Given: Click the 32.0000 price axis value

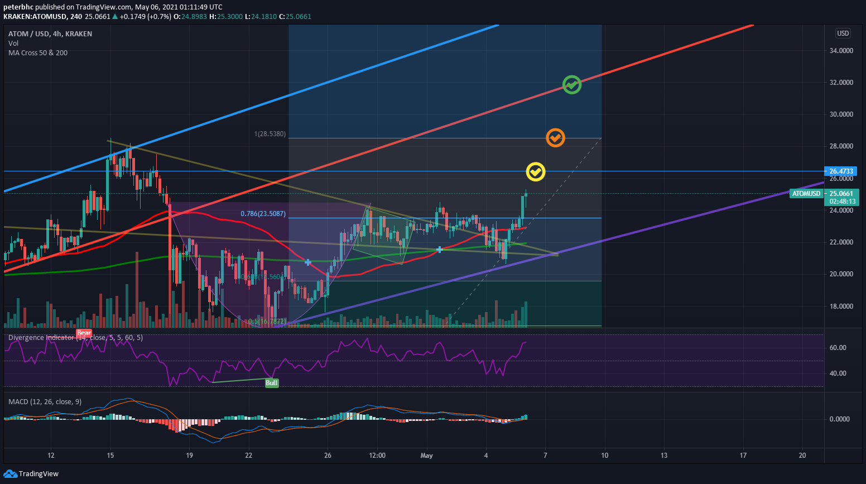Looking at the screenshot, I should [841, 83].
